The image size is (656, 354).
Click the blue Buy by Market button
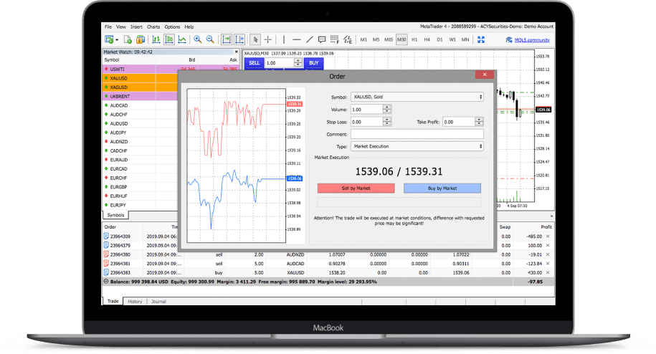point(442,188)
